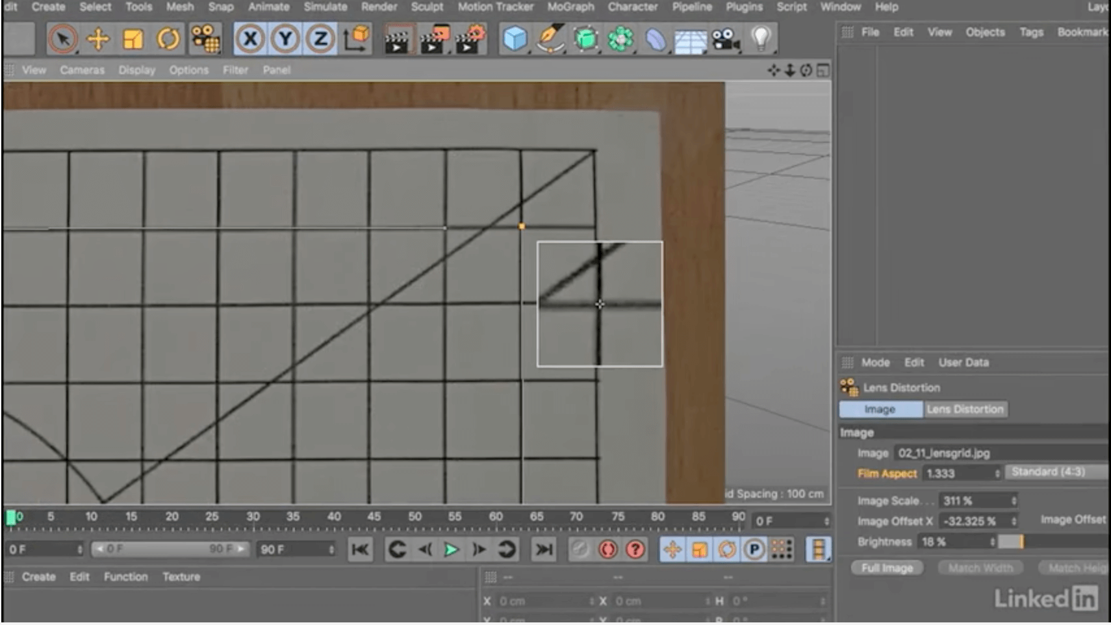Click the Render to Picture Viewer icon
The image size is (1111, 625).
point(433,39)
